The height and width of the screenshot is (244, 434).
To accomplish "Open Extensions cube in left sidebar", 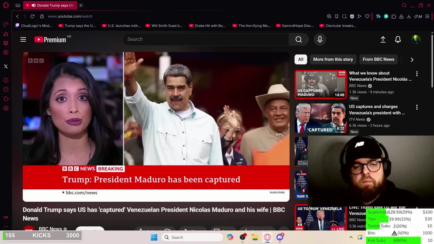I will 6,99.
